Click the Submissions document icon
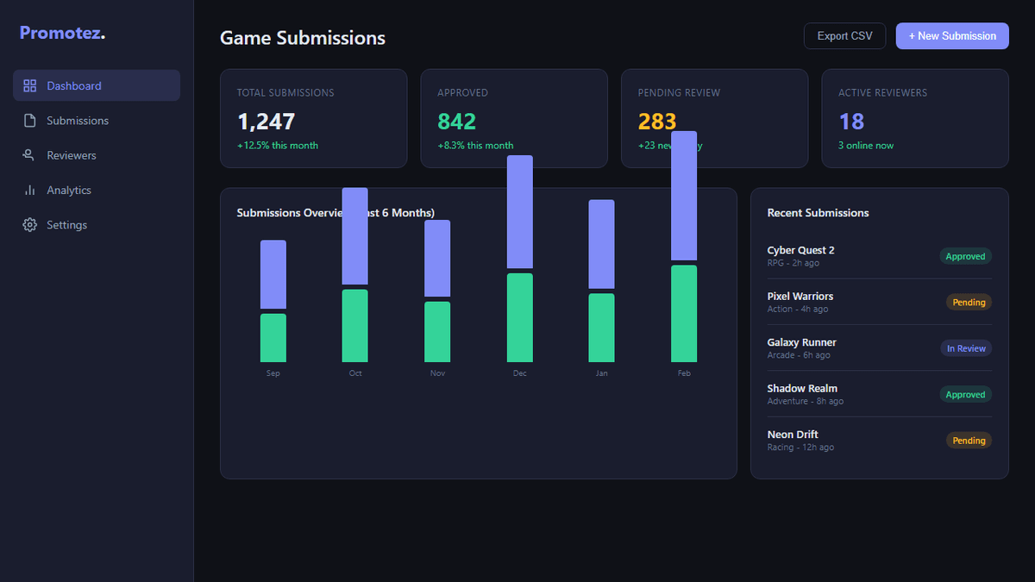Viewport: 1035px width, 582px height. coord(30,121)
